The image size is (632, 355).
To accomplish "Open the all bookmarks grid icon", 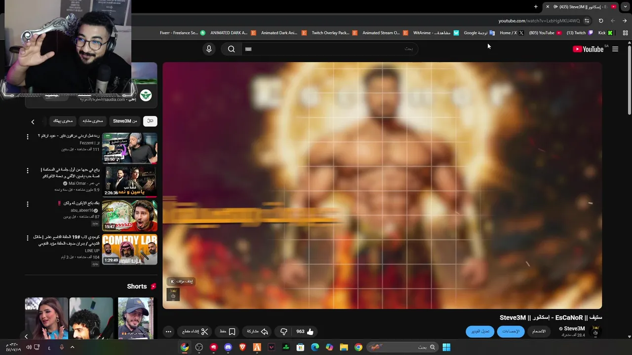I will point(625,33).
